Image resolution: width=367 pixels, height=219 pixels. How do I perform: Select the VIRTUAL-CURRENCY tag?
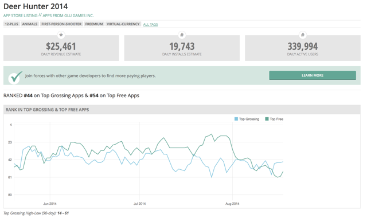click(123, 24)
